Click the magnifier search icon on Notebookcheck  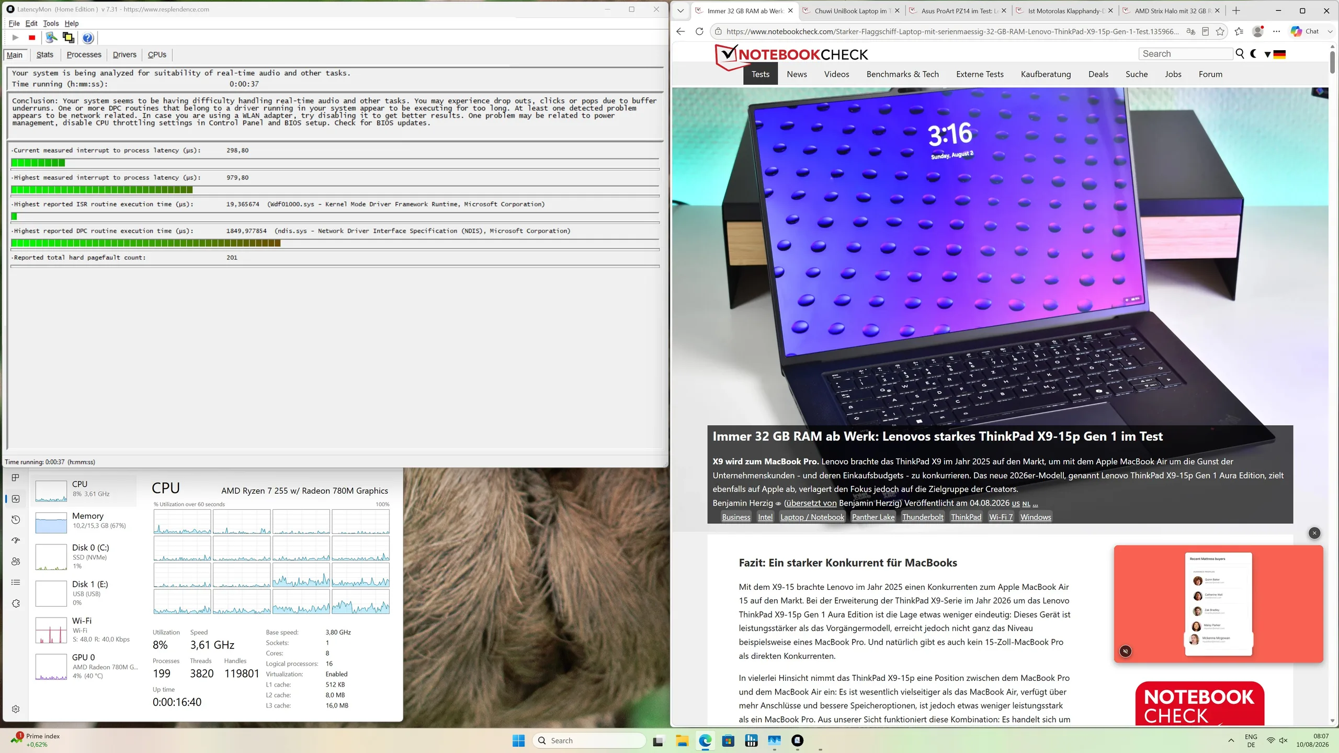(1240, 54)
